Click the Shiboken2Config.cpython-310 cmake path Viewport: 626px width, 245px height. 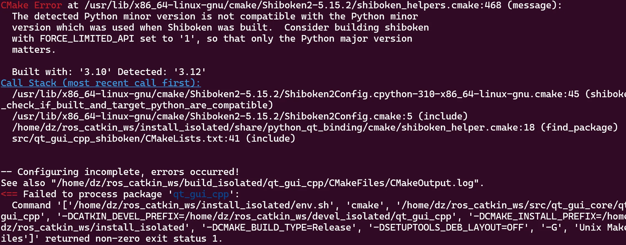295,94
